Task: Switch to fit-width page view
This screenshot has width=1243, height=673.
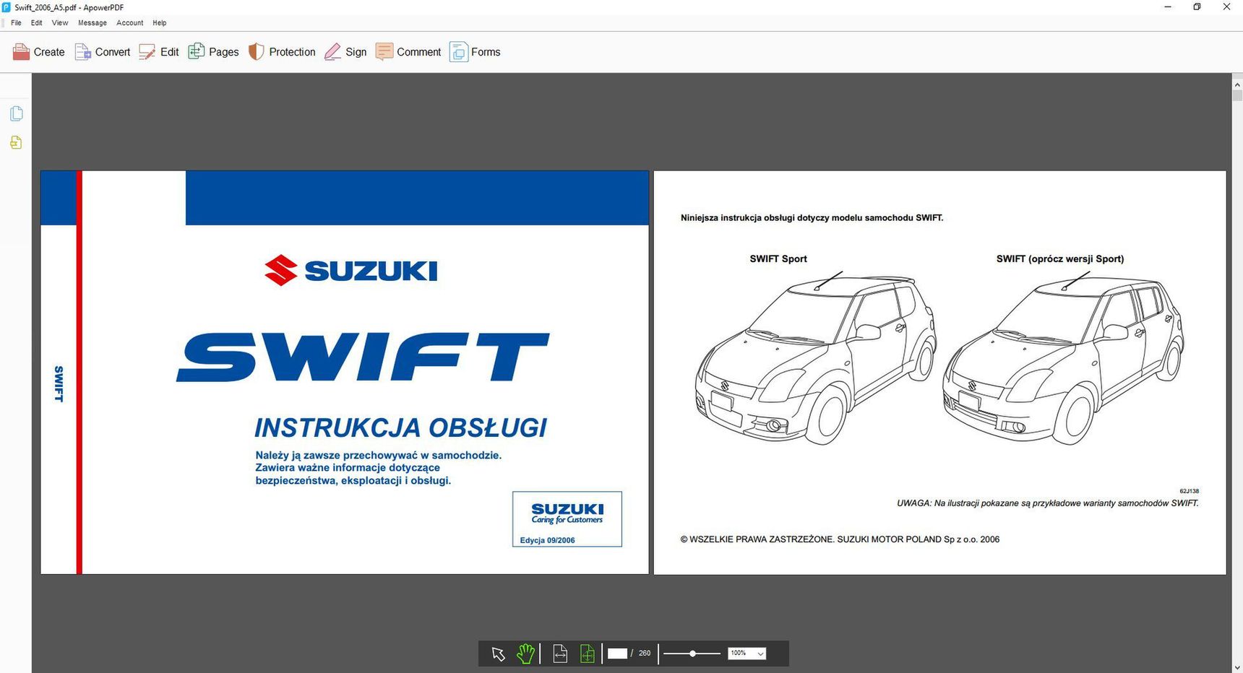Action: coord(560,654)
